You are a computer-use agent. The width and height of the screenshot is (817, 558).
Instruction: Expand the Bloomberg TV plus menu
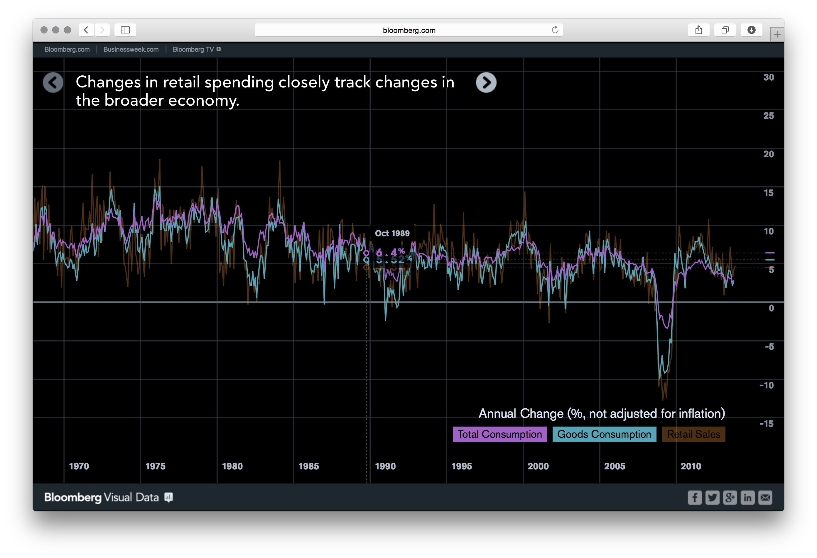tap(219, 49)
